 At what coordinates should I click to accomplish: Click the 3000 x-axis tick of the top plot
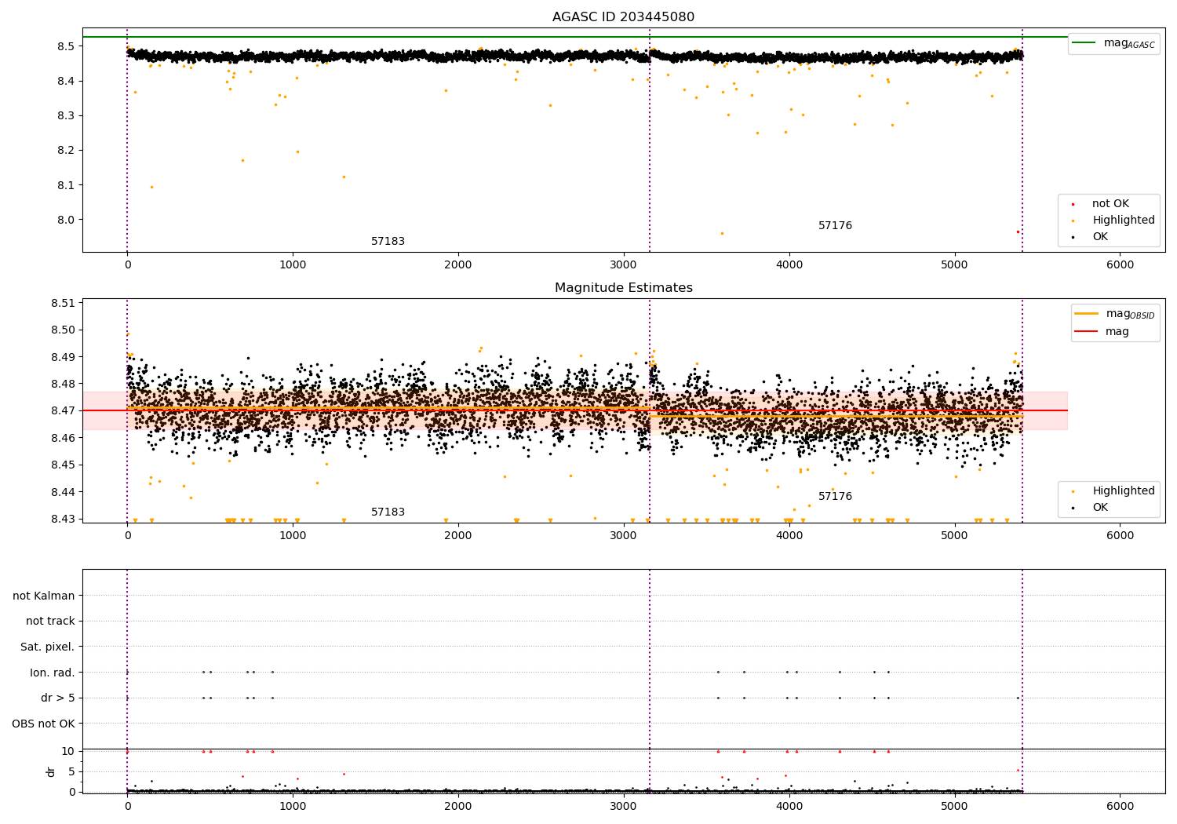pos(624,264)
